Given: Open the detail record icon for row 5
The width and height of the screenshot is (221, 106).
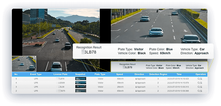Looking at the screenshot, I should (x=201, y=79).
